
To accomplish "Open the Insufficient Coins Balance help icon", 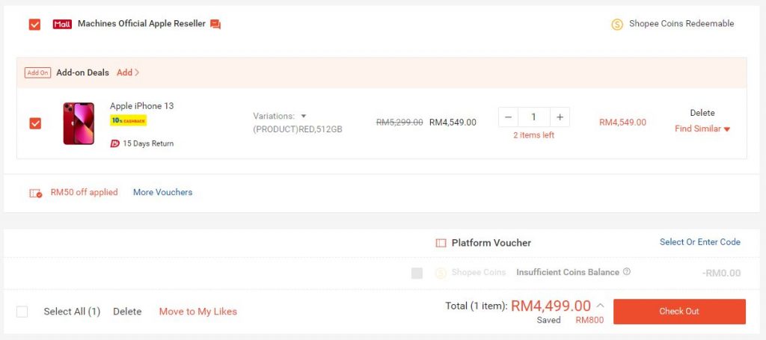I will tap(627, 272).
